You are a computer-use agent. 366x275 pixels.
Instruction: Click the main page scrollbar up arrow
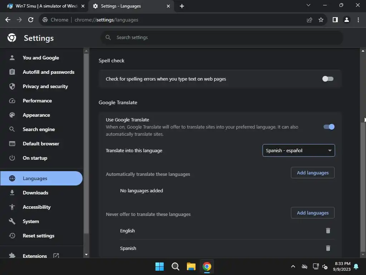click(x=363, y=51)
